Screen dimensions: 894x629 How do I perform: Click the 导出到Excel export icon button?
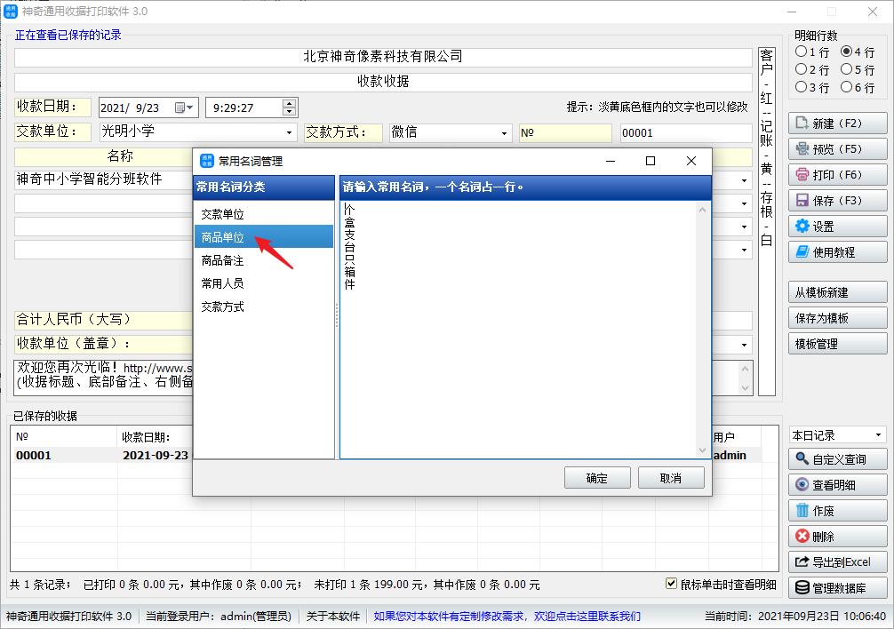802,562
